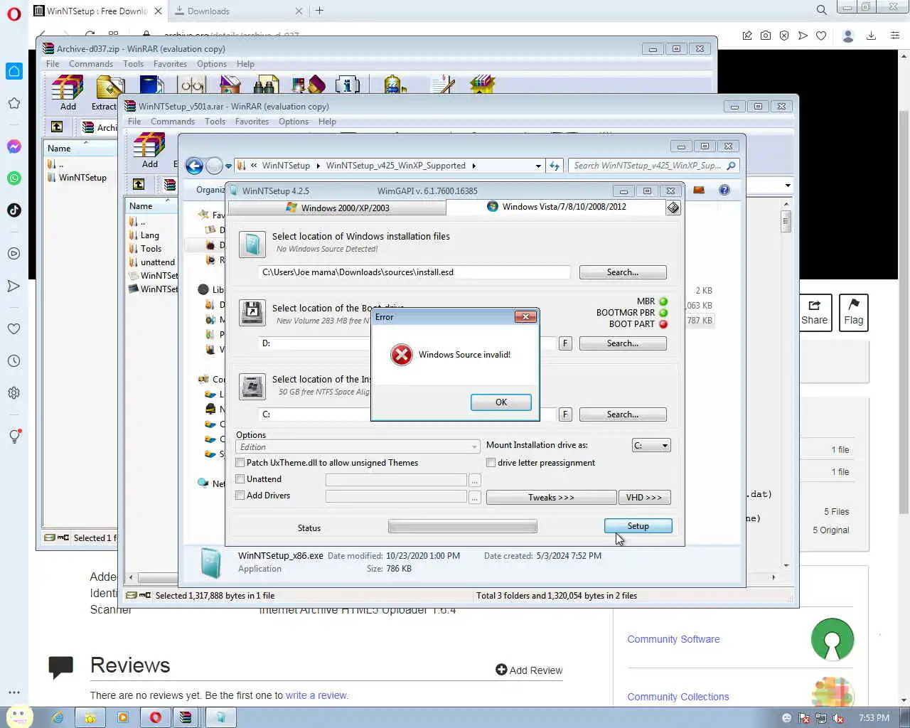Click Add icon in Archive-d037.zip WinRAR window
The width and height of the screenshot is (910, 728).
(68, 93)
